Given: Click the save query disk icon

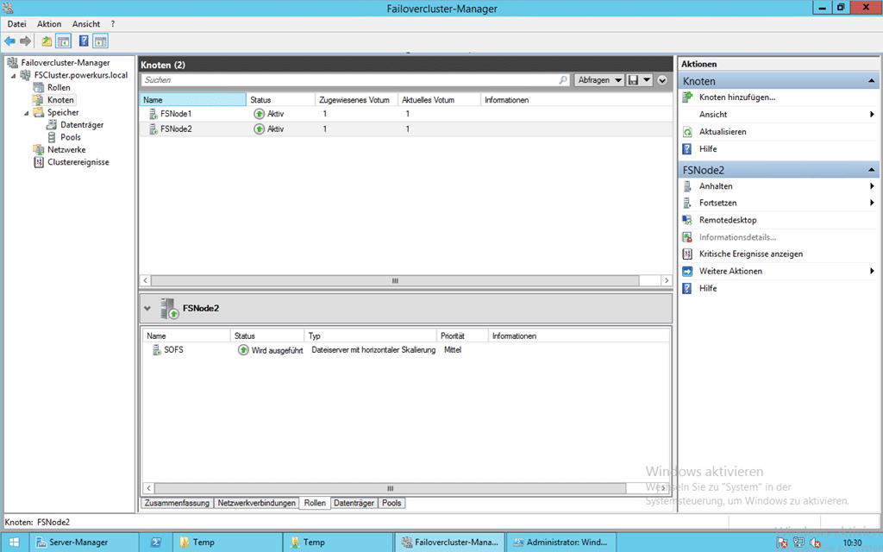Looking at the screenshot, I should tap(634, 80).
